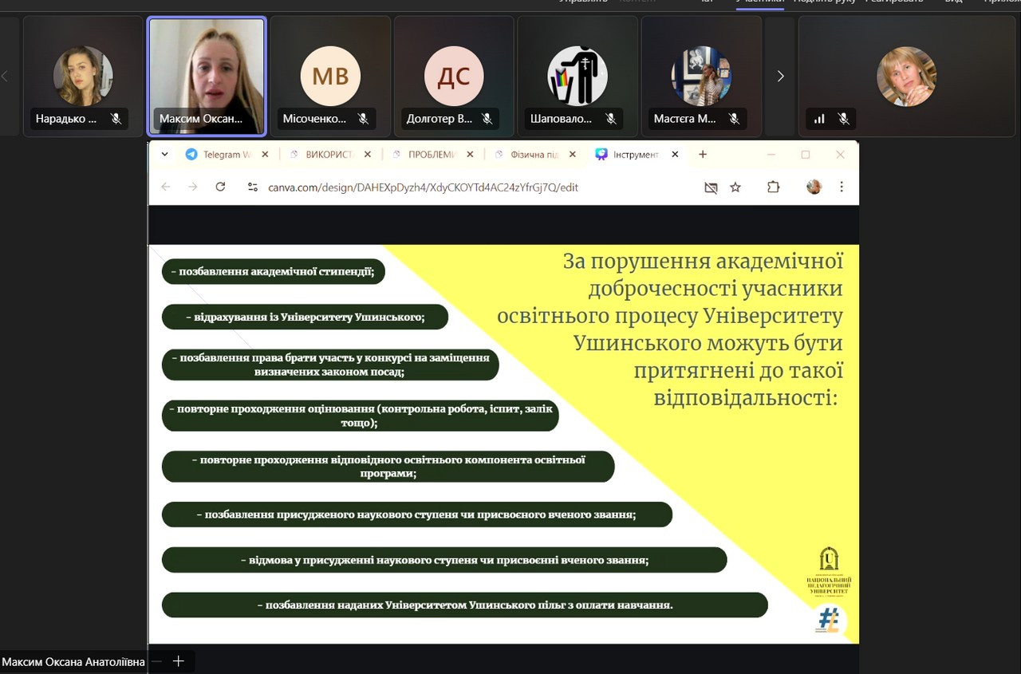The image size is (1021, 674).
Task: Click the hashtag logo at slide corner
Action: pos(830,620)
